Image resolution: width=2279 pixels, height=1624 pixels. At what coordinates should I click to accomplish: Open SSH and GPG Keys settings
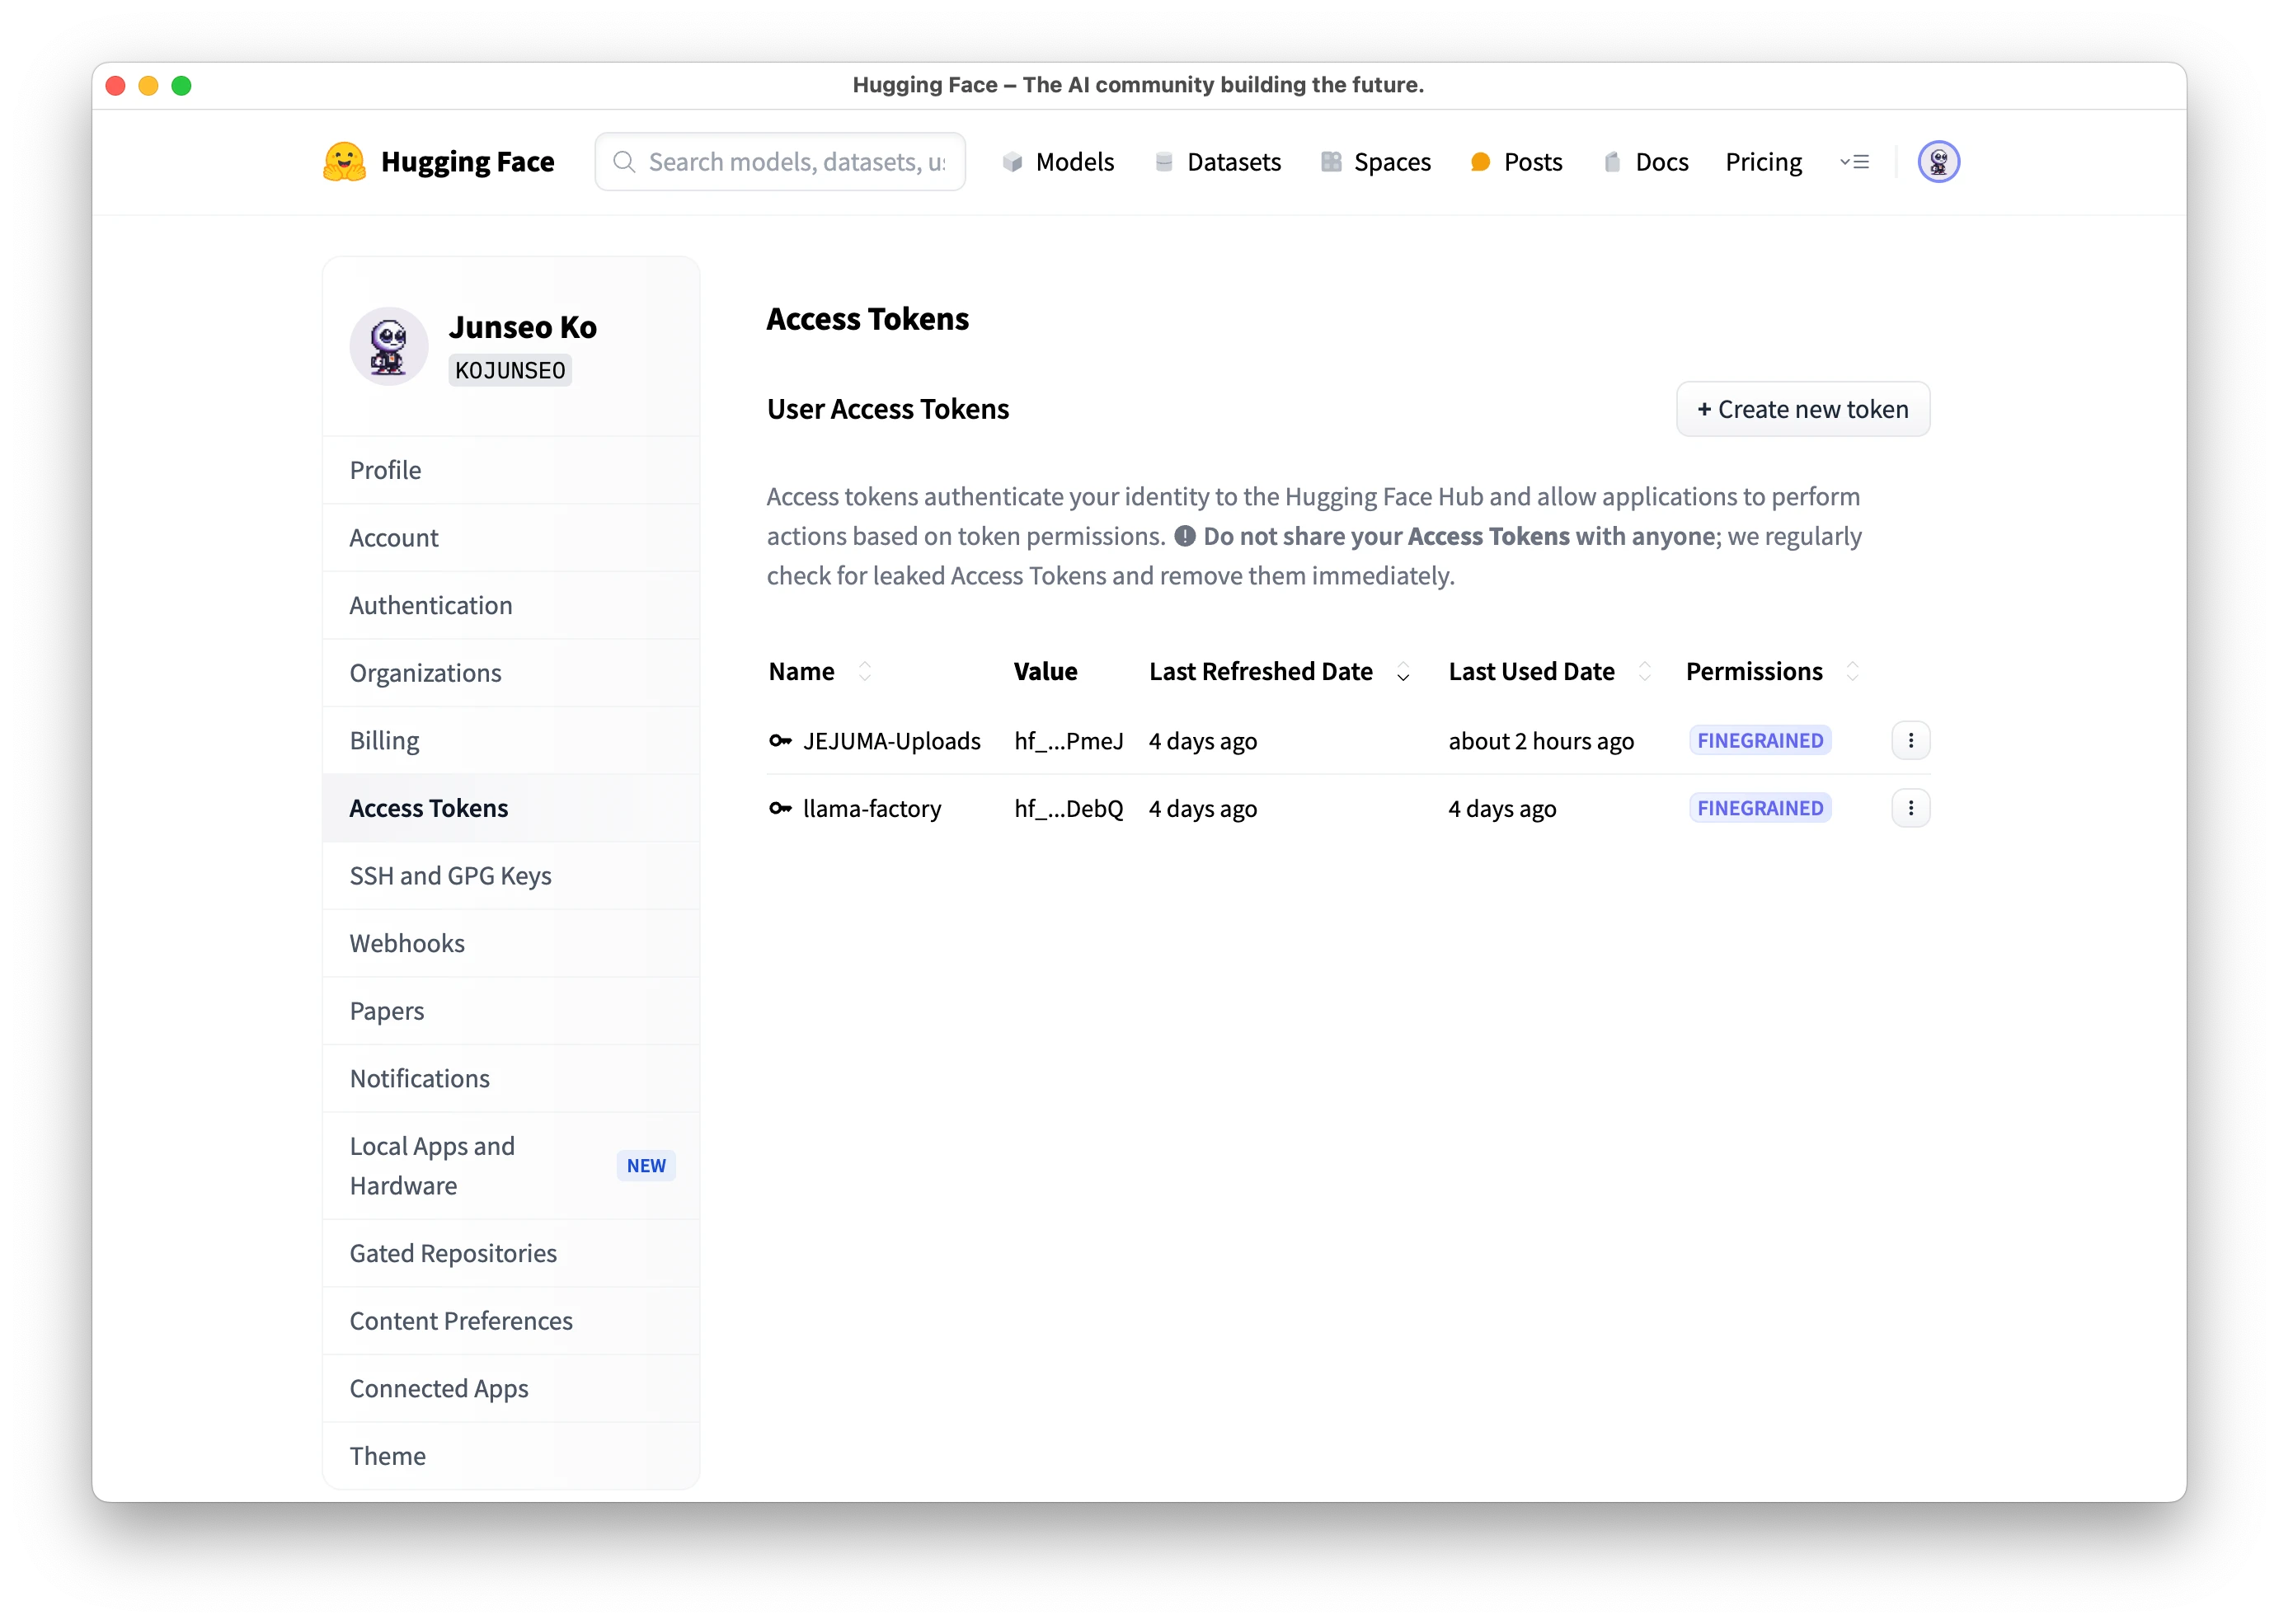coord(511,876)
